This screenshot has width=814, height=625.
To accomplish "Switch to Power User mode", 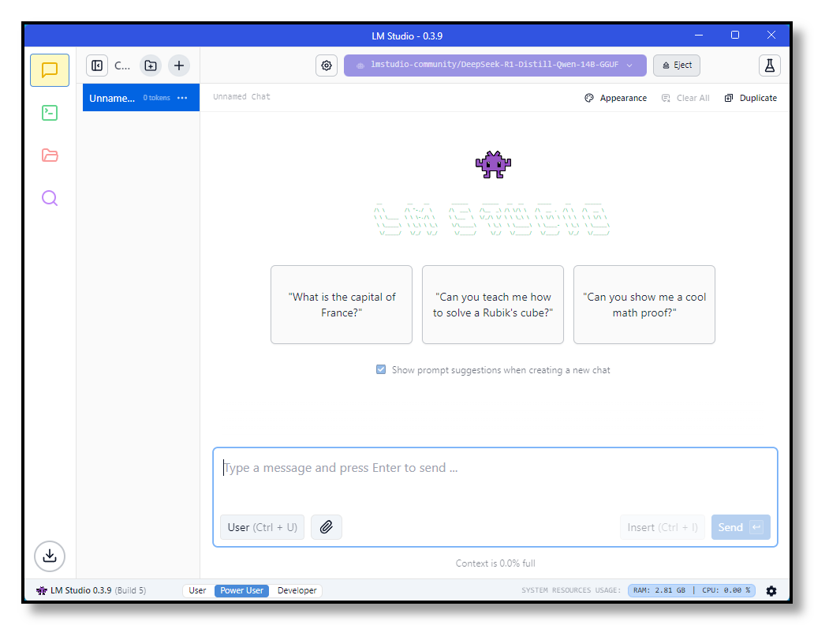I will 241,591.
